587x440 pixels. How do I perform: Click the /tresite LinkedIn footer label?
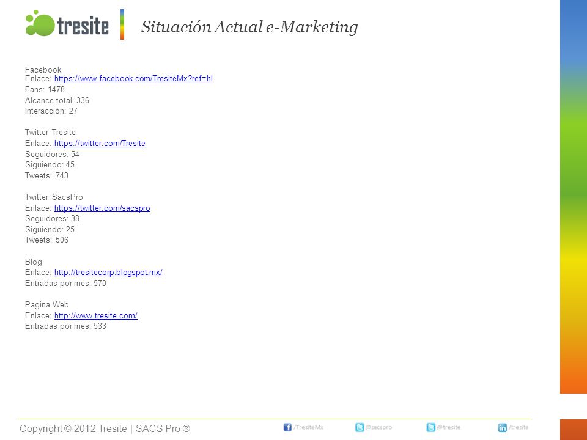point(519,427)
